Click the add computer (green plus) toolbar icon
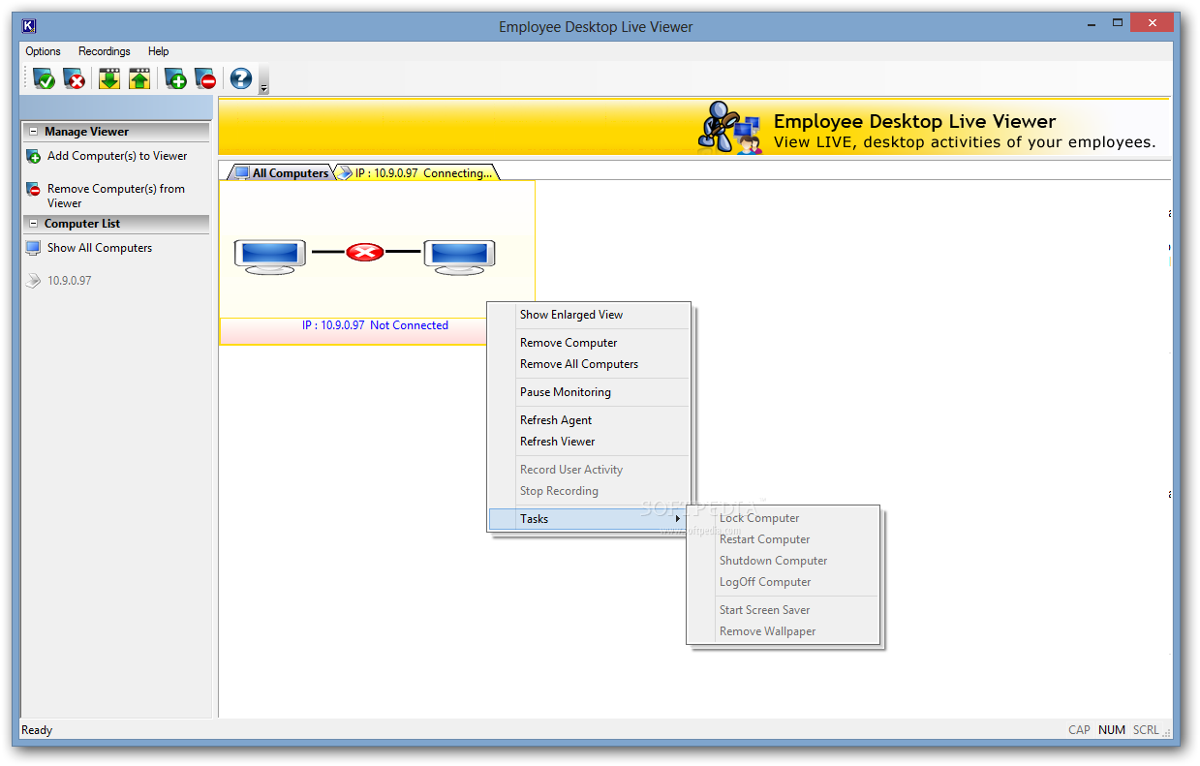1200x766 pixels. coord(175,79)
